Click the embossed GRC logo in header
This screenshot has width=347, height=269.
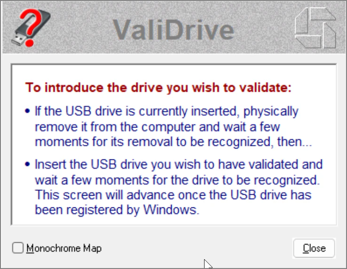click(x=315, y=28)
